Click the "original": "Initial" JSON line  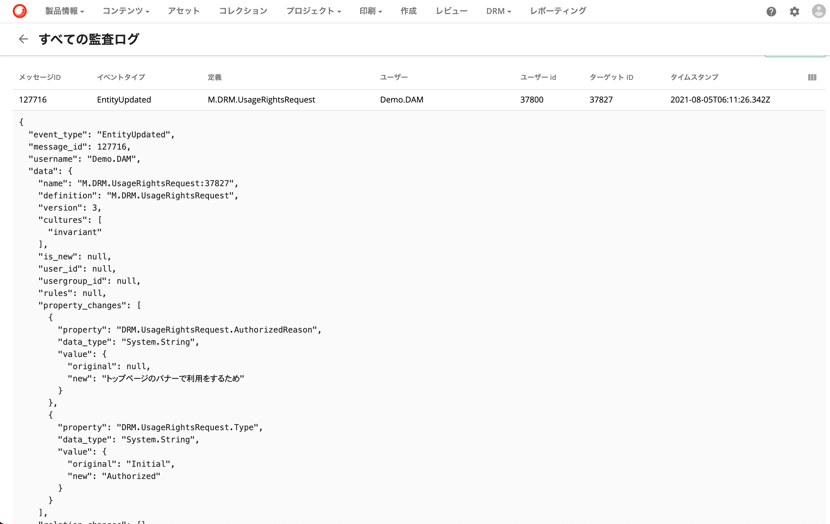click(121, 464)
